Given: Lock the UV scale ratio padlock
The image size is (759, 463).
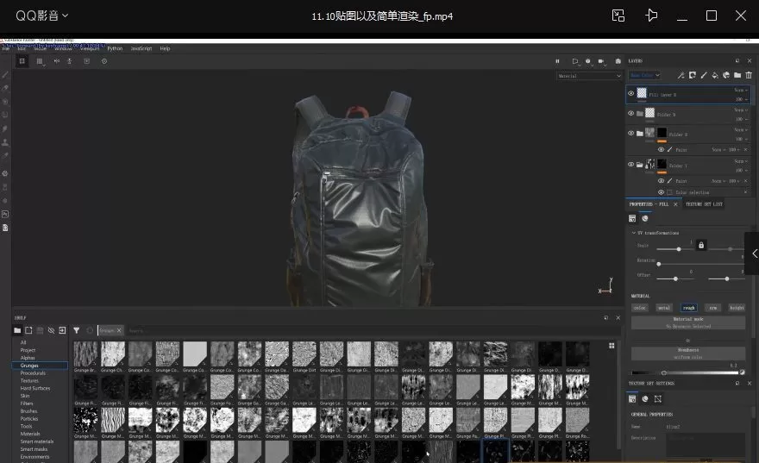Looking at the screenshot, I should click(x=701, y=246).
